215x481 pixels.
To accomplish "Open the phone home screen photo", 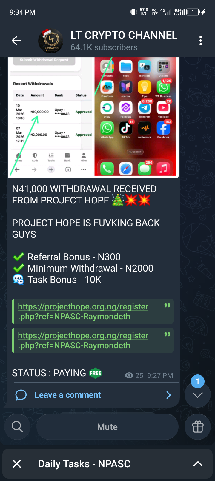I will pos(136,117).
